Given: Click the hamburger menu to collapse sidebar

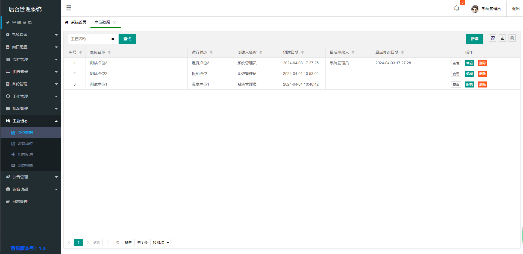Looking at the screenshot, I should point(69,8).
